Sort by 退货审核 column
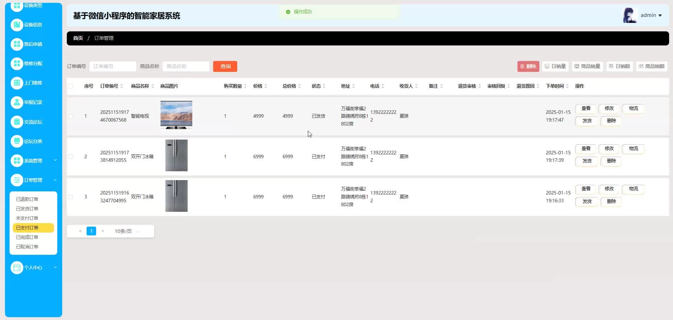673x320 pixels. coord(480,86)
